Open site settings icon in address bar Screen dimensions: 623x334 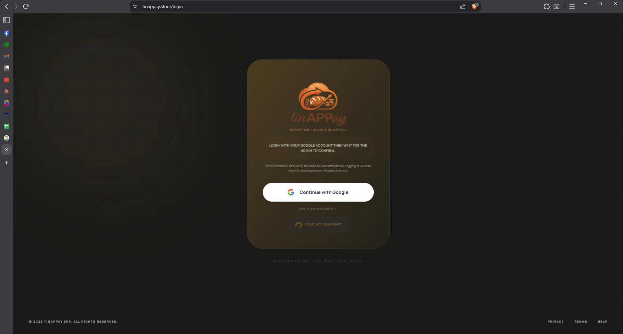(136, 6)
